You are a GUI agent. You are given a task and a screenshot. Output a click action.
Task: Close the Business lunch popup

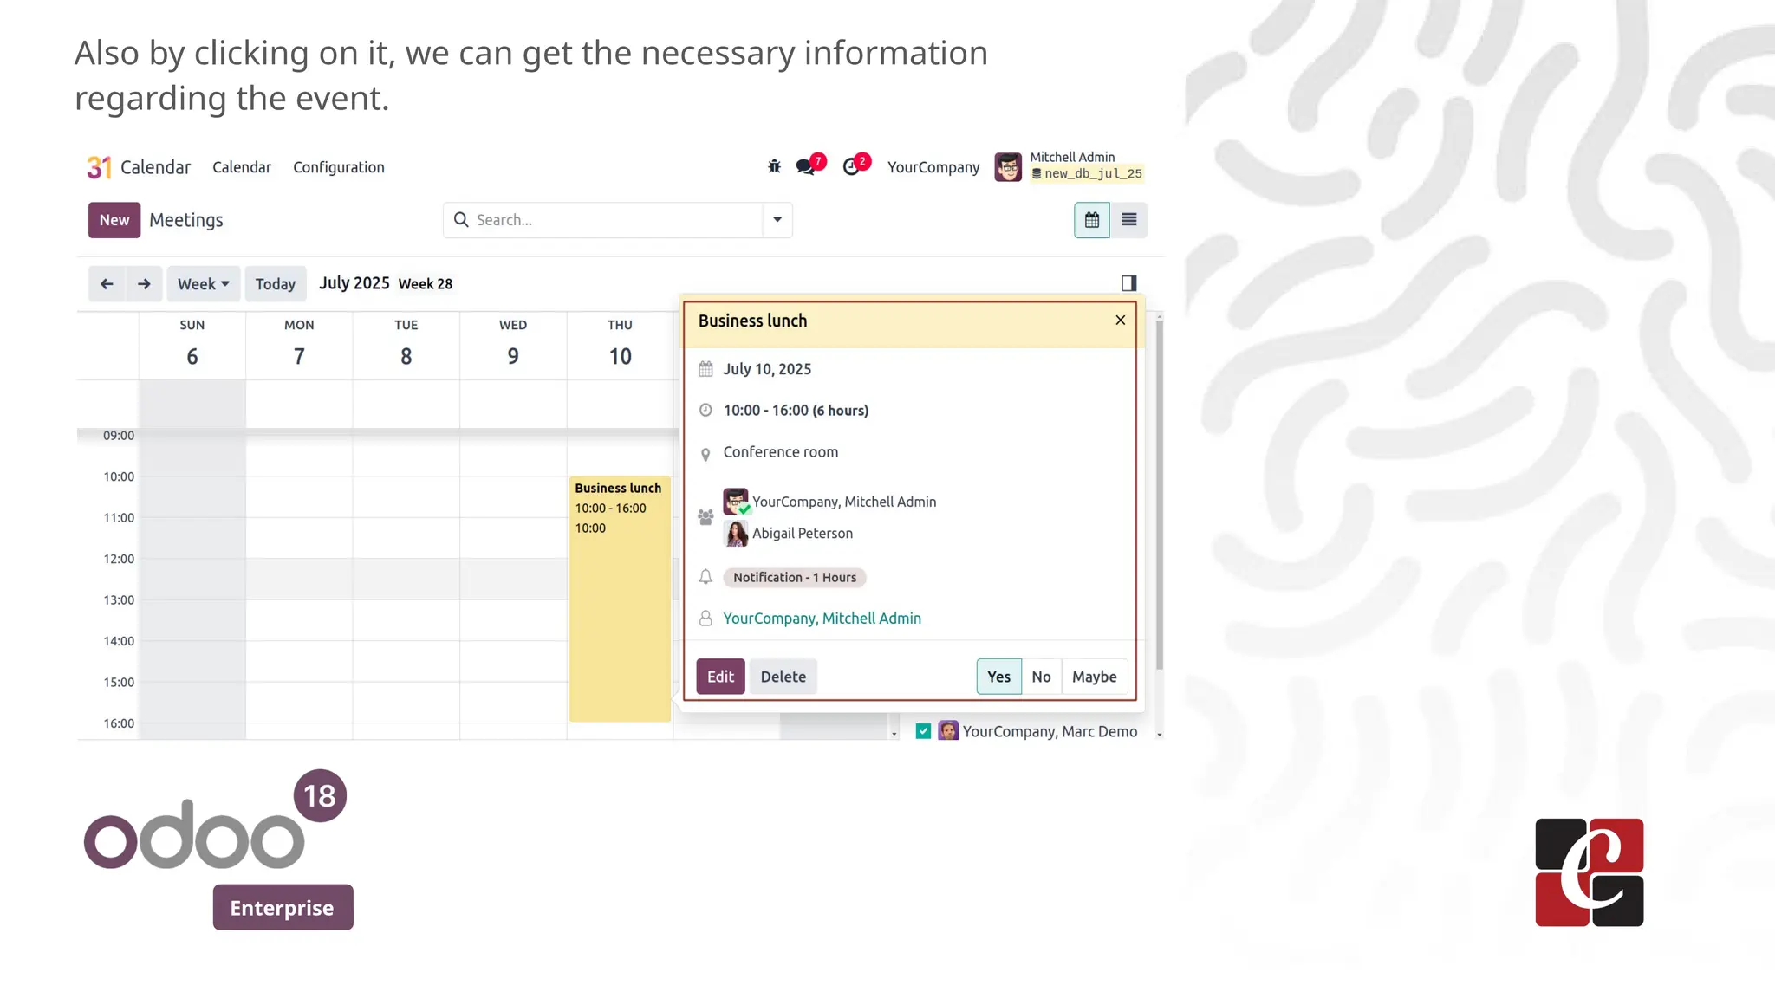(x=1120, y=321)
